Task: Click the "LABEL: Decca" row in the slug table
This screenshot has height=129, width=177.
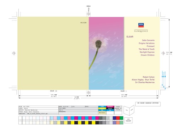Action: pos(39,109)
